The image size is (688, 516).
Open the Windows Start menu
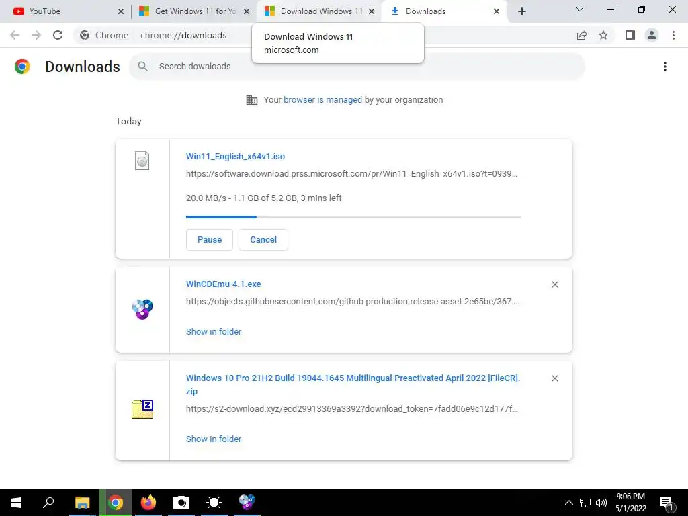16,503
